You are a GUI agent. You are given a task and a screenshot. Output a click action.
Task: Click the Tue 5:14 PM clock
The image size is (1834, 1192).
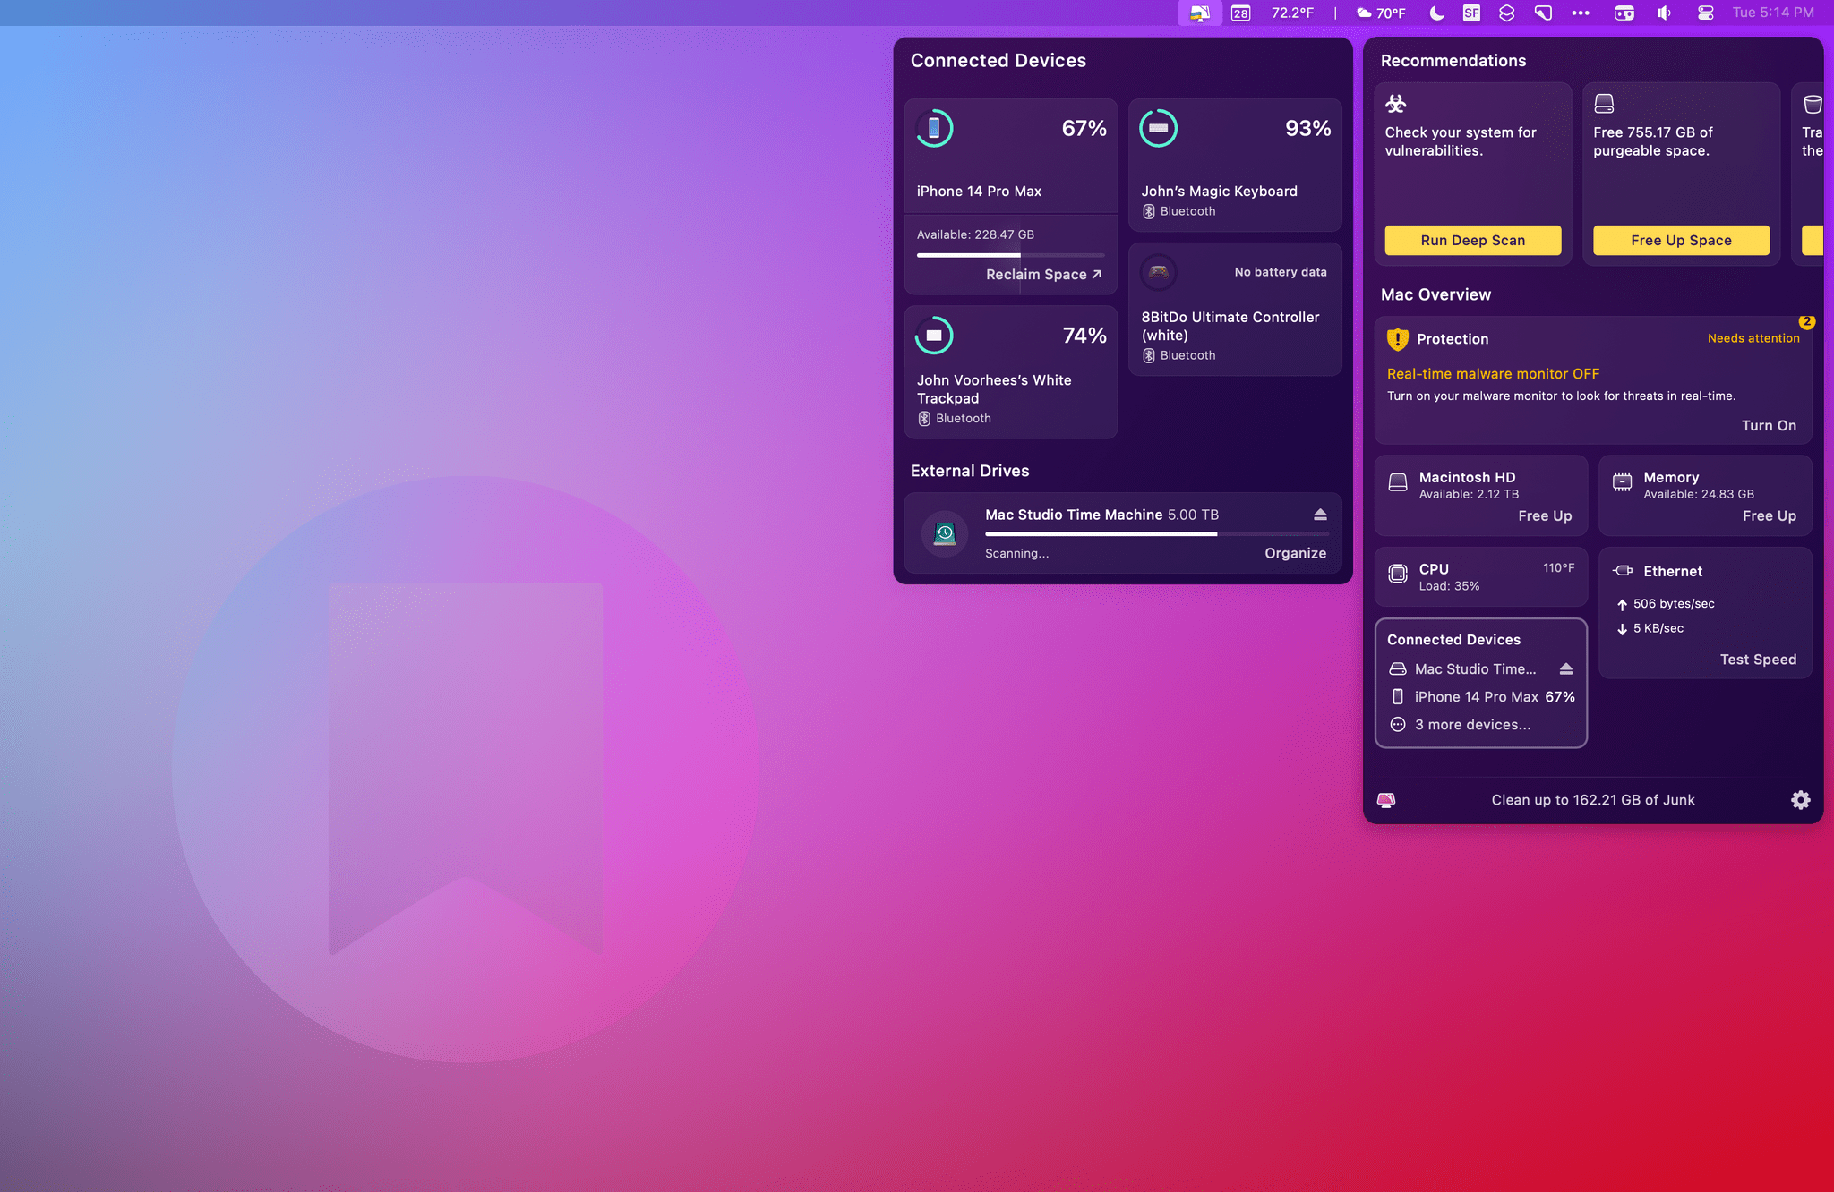pyautogui.click(x=1773, y=13)
